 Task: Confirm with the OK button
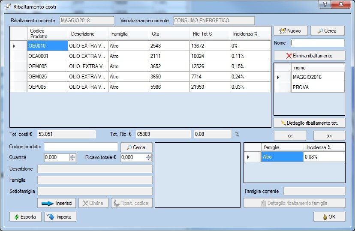tap(329, 217)
